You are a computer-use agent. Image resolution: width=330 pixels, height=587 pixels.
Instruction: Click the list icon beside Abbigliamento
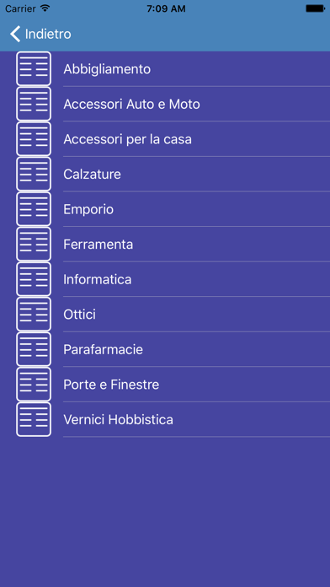click(x=34, y=69)
